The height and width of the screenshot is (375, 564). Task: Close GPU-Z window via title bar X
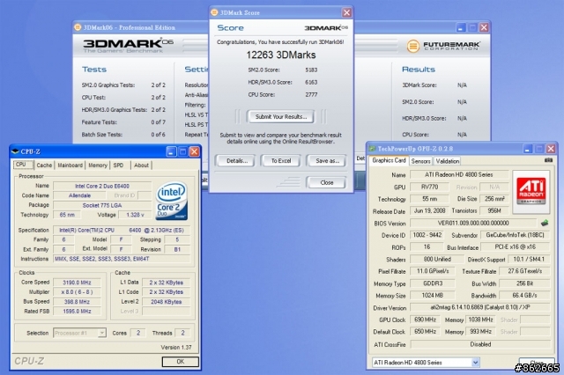coord(551,149)
